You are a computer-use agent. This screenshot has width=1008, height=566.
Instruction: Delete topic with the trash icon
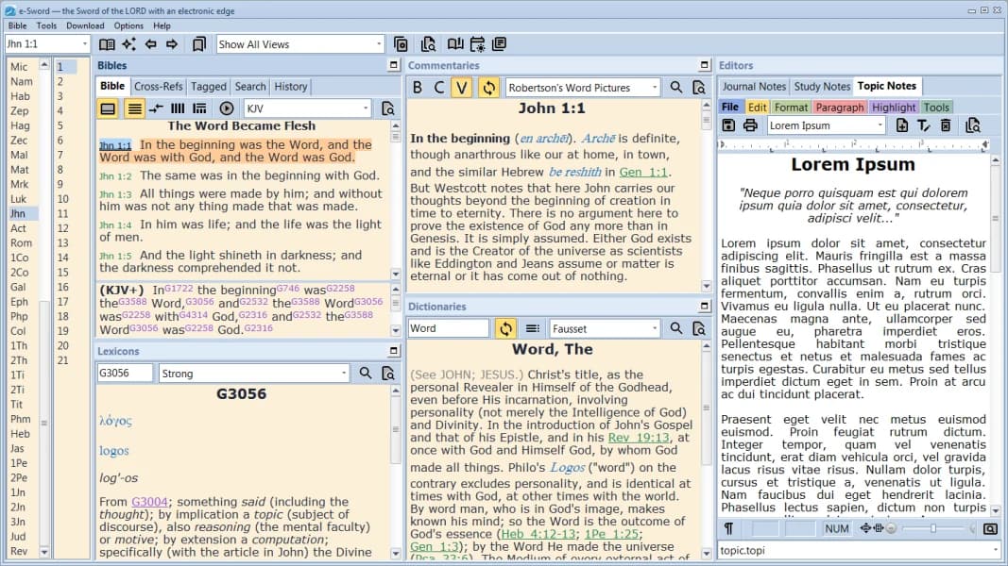click(946, 125)
